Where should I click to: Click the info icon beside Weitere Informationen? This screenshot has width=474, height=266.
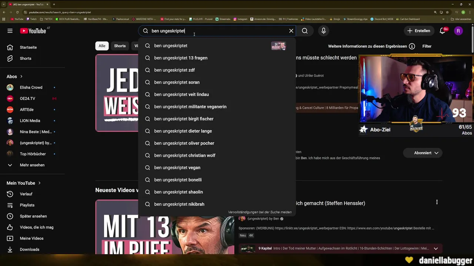click(412, 46)
